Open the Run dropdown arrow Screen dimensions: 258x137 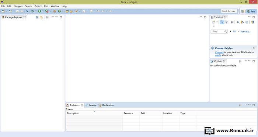point(43,11)
